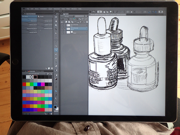This screenshot has height=135, width=180.
Task: Select the Zoom magnifier tool
Action: pyautogui.click(x=56, y=17)
